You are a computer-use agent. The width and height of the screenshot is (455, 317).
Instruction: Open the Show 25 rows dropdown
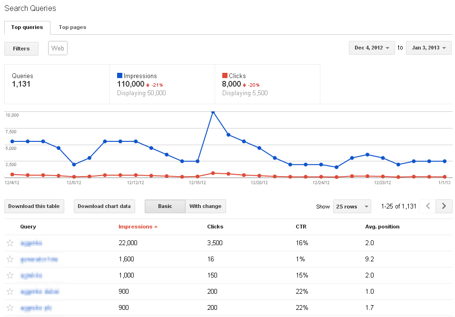[352, 206]
